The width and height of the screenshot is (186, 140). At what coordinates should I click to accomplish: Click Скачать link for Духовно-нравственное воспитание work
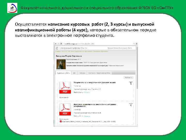click(x=87, y=116)
